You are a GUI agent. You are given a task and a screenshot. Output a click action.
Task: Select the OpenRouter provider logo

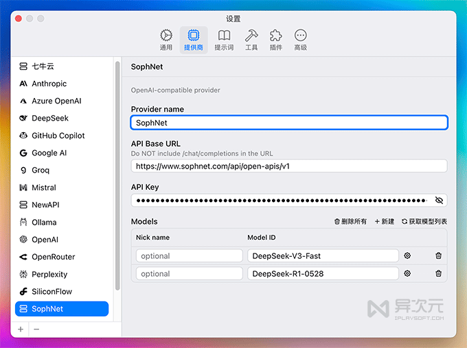(23, 257)
